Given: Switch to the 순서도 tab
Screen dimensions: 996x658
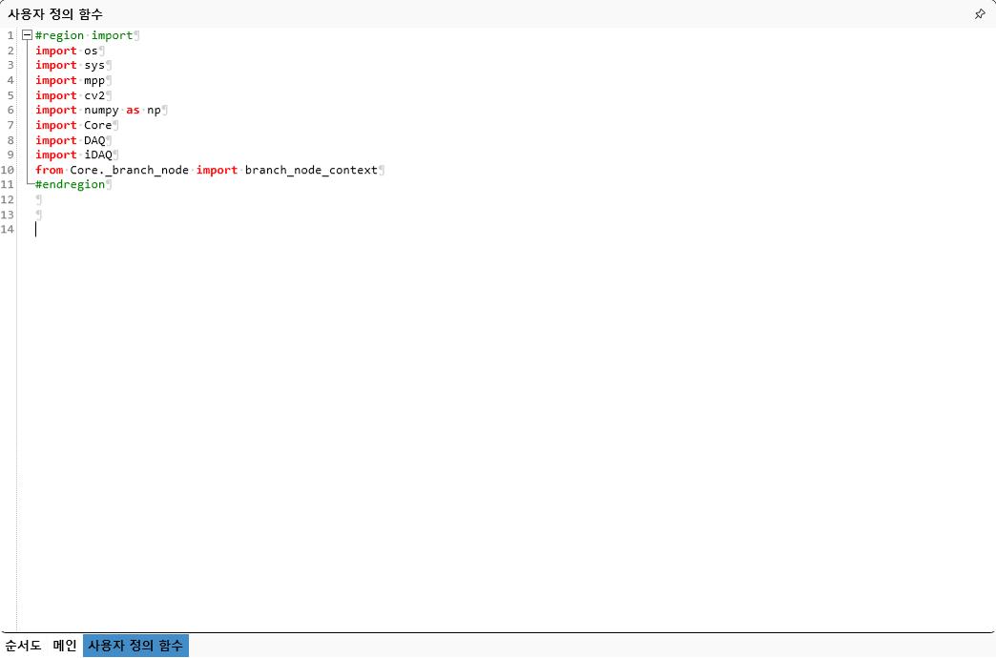Looking at the screenshot, I should click(23, 646).
